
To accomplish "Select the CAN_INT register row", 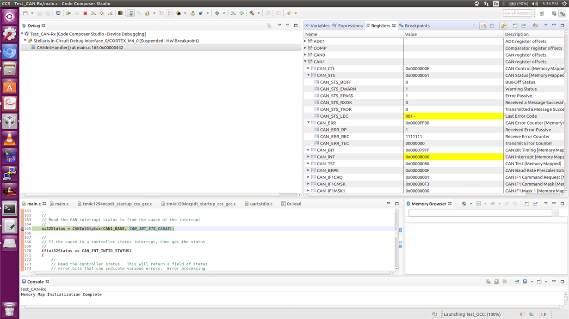I will [x=326, y=157].
